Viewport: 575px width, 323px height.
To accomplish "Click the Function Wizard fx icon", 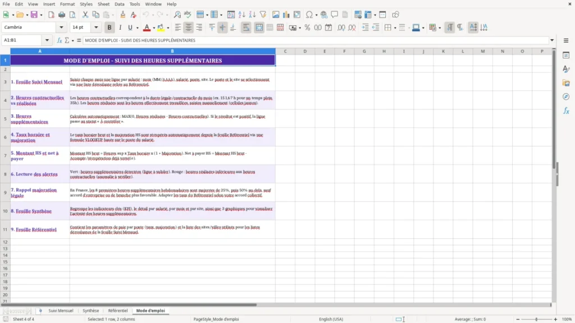I will pyautogui.click(x=60, y=40).
